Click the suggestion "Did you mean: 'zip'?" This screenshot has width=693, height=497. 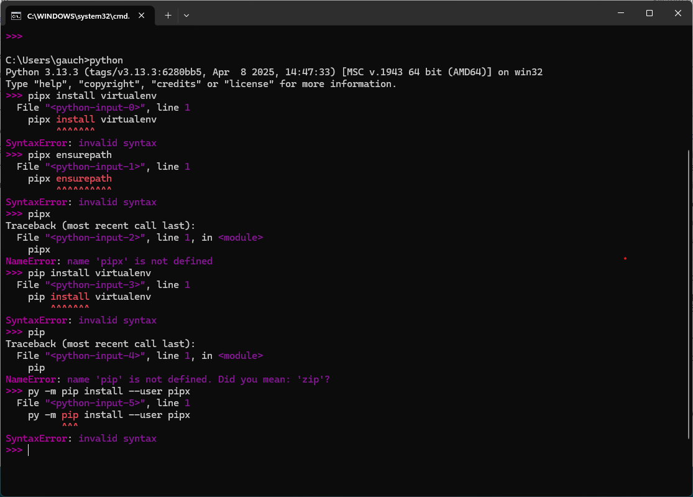click(x=274, y=379)
